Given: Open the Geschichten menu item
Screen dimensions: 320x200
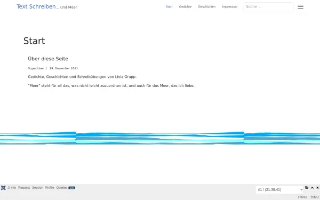Looking at the screenshot, I should pos(207,7).
